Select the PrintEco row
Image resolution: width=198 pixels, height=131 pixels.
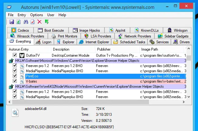[x=106, y=76]
